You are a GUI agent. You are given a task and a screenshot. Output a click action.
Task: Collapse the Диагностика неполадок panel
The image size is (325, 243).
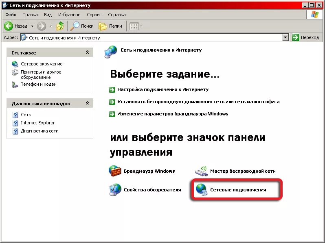[87, 103]
